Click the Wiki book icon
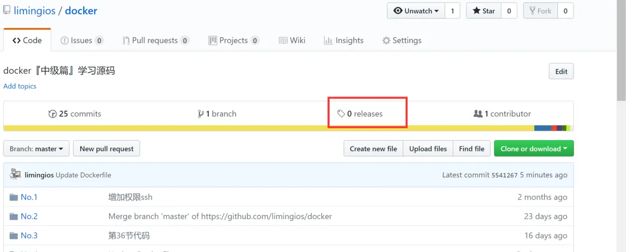This screenshot has width=626, height=252. click(x=283, y=40)
